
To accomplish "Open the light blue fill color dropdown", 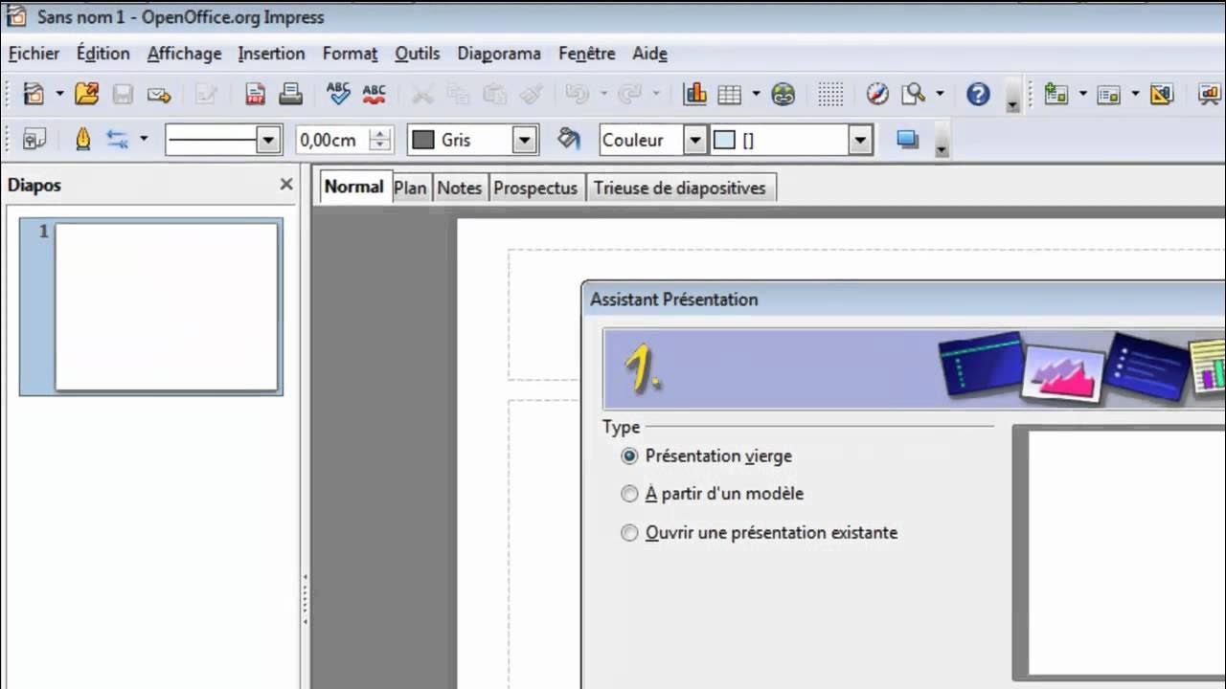I will tap(861, 140).
